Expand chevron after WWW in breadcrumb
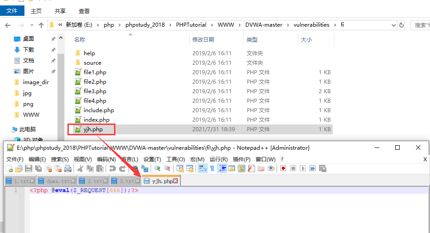Screen dimensions: 430x233 (x=239, y=25)
